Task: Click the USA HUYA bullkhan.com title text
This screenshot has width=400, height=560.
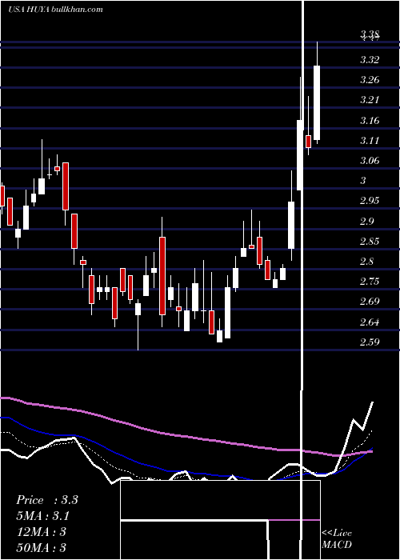Action: (55, 10)
